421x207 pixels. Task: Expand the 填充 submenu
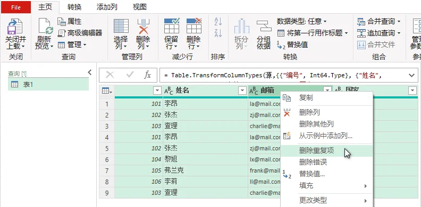pyautogui.click(x=327, y=186)
